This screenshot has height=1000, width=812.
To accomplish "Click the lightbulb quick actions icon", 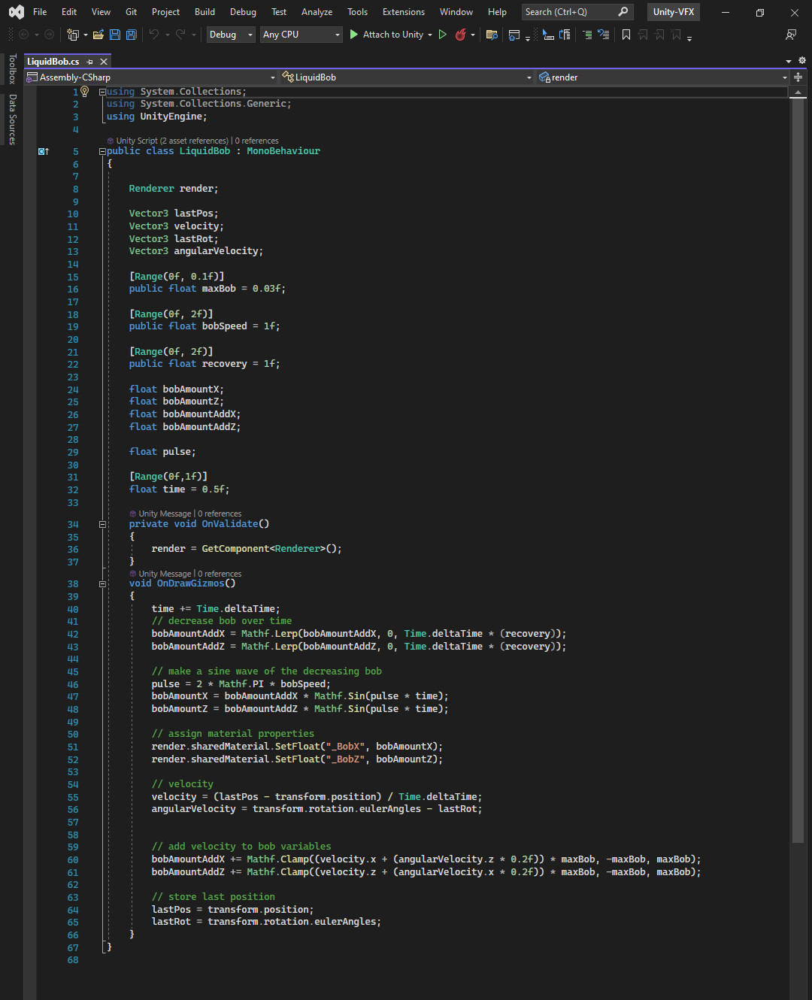I will pos(84,92).
